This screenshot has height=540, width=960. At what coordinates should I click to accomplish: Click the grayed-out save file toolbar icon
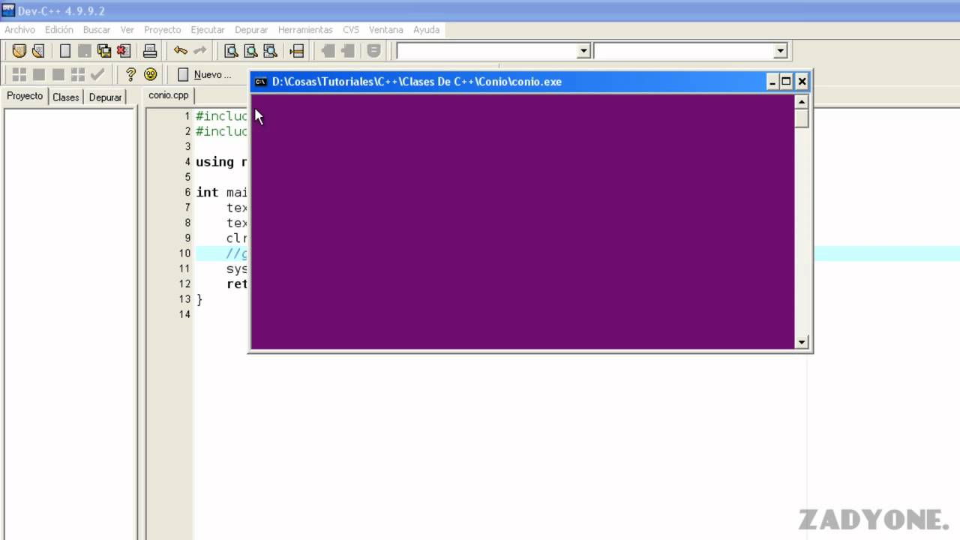pos(85,51)
